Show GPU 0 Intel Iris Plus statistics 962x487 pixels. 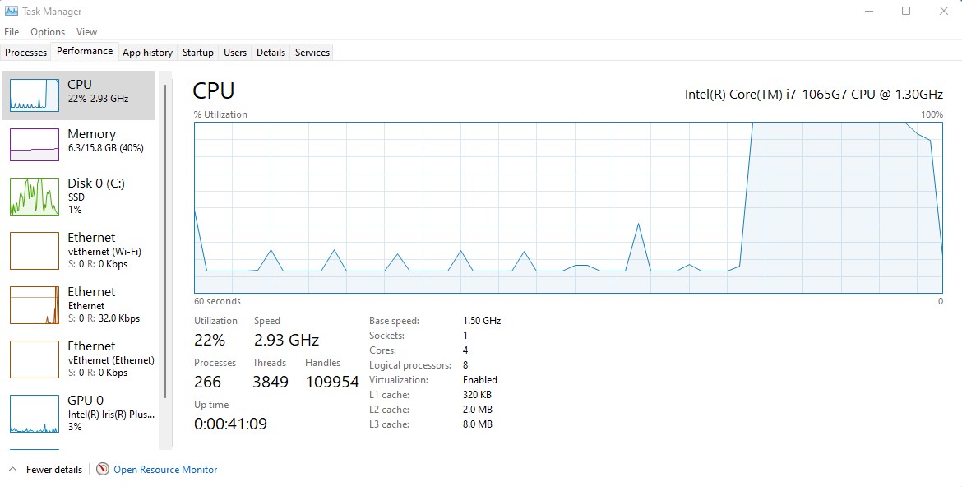pyautogui.click(x=80, y=414)
